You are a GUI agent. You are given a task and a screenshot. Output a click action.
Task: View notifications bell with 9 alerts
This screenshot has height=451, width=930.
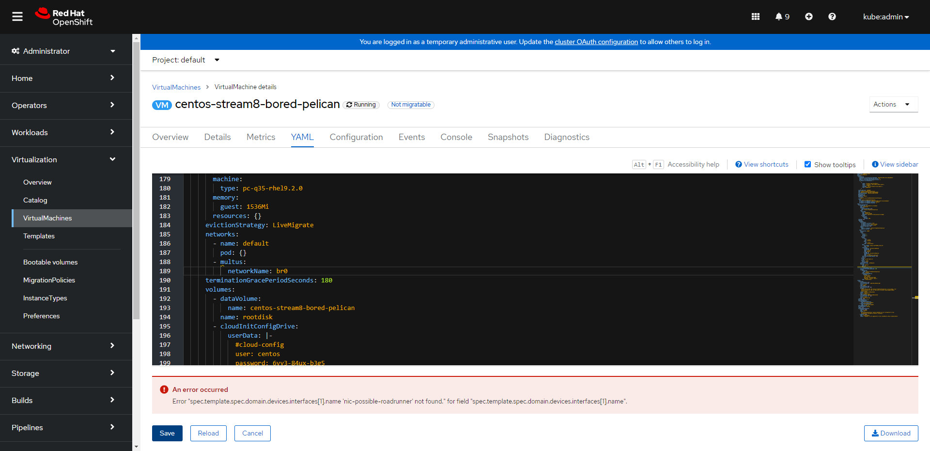tap(782, 16)
